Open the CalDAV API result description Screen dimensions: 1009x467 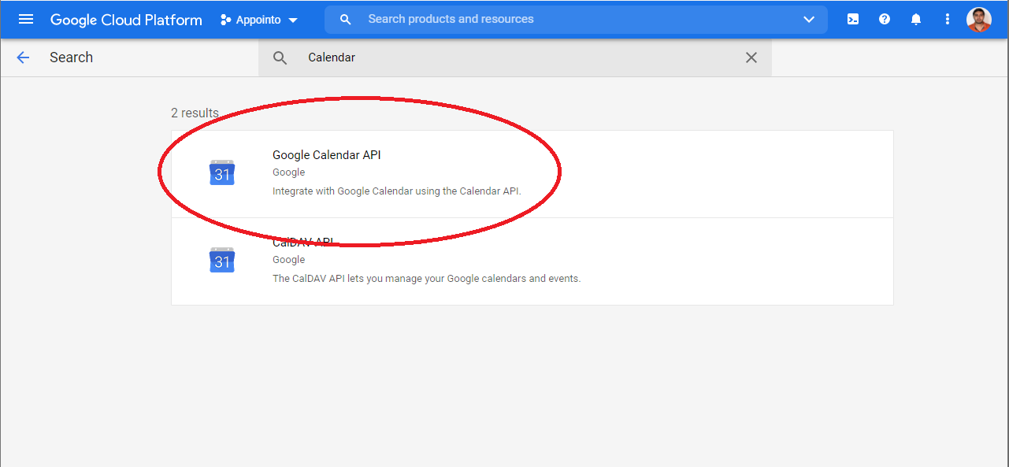tap(426, 279)
